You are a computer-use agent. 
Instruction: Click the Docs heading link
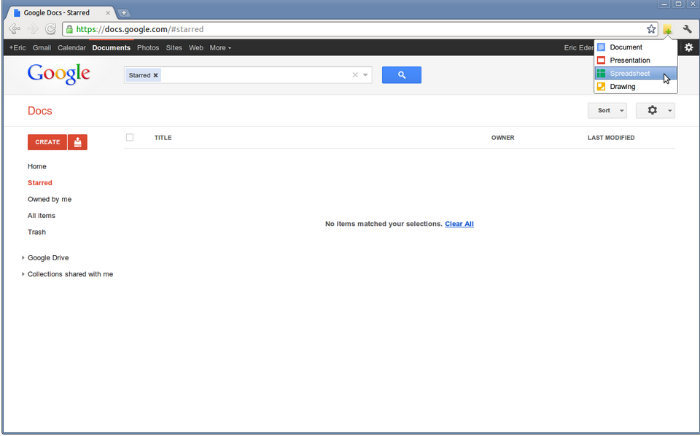[x=39, y=111]
